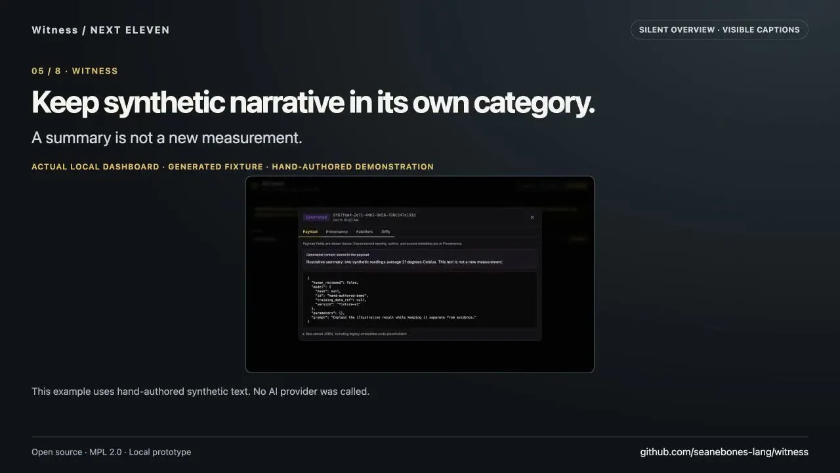The height and width of the screenshot is (473, 840).
Task: Close the Generated record dialog
Action: pos(532,217)
